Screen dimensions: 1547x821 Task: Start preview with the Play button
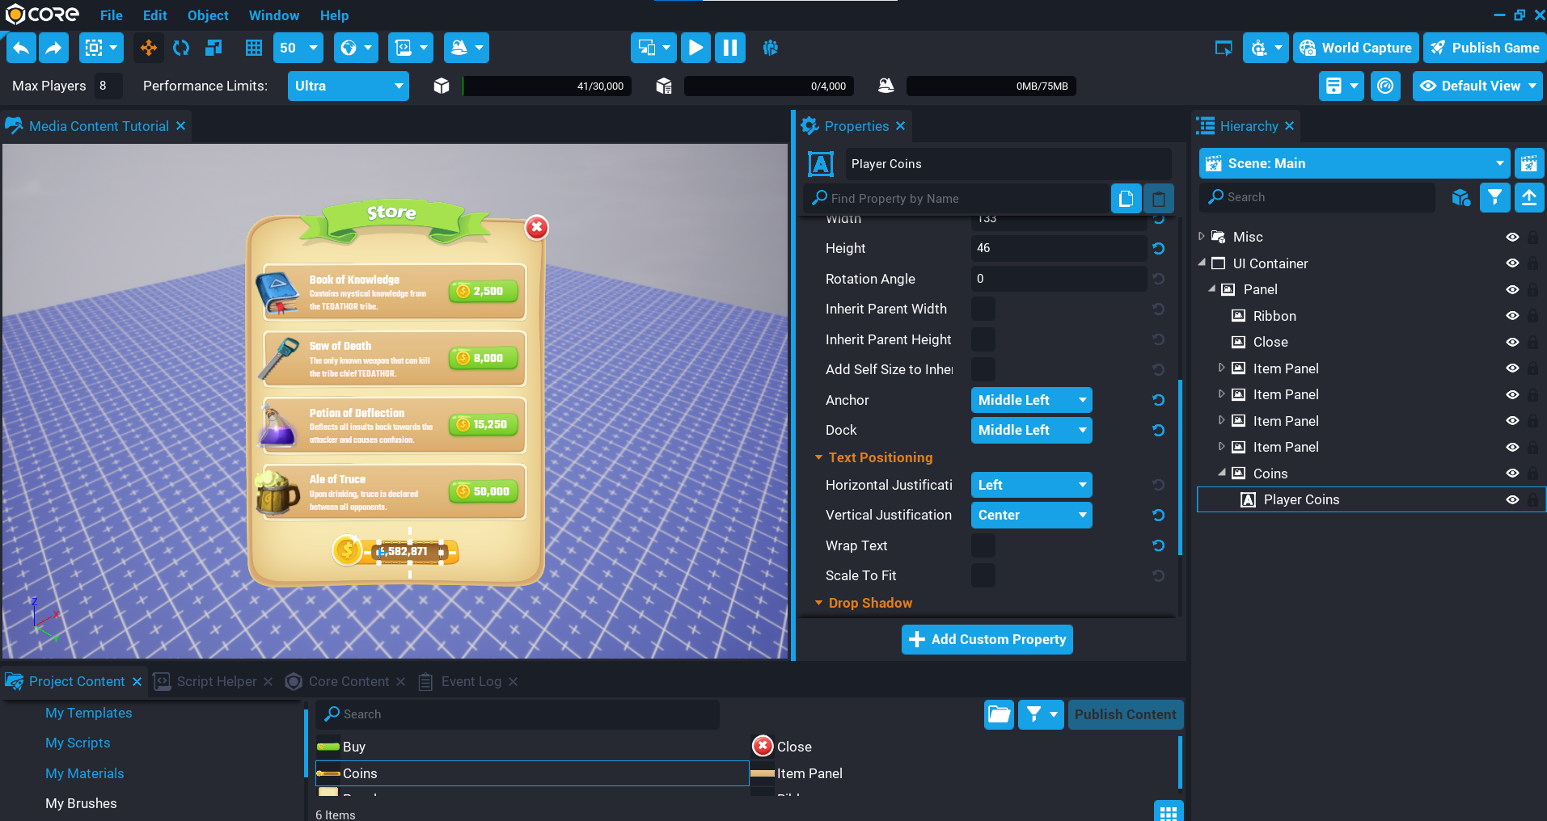(695, 48)
